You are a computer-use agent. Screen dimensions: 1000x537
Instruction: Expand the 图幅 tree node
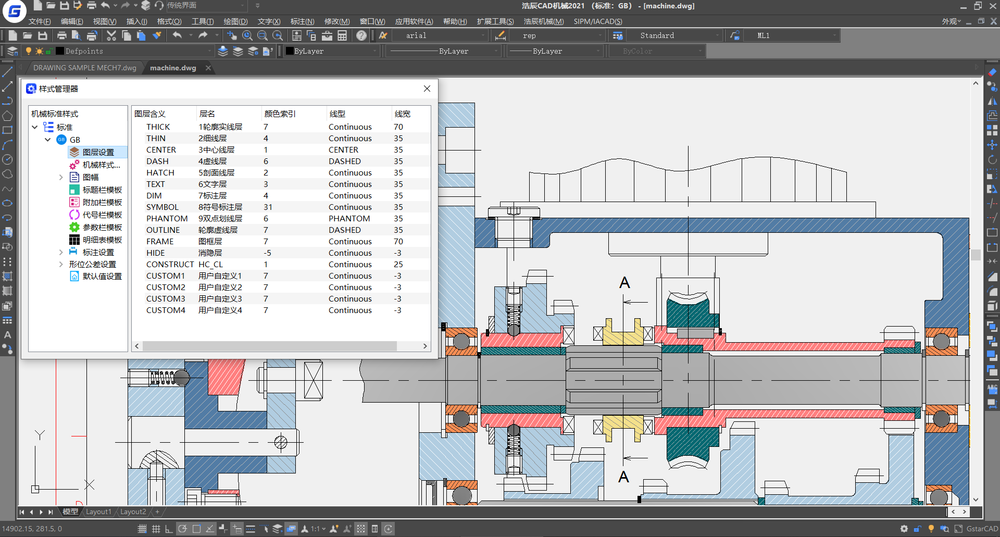[x=61, y=177]
